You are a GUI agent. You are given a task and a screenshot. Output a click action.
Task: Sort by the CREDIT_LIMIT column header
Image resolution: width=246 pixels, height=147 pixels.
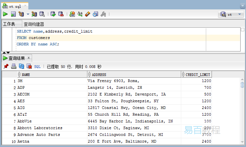198,75
